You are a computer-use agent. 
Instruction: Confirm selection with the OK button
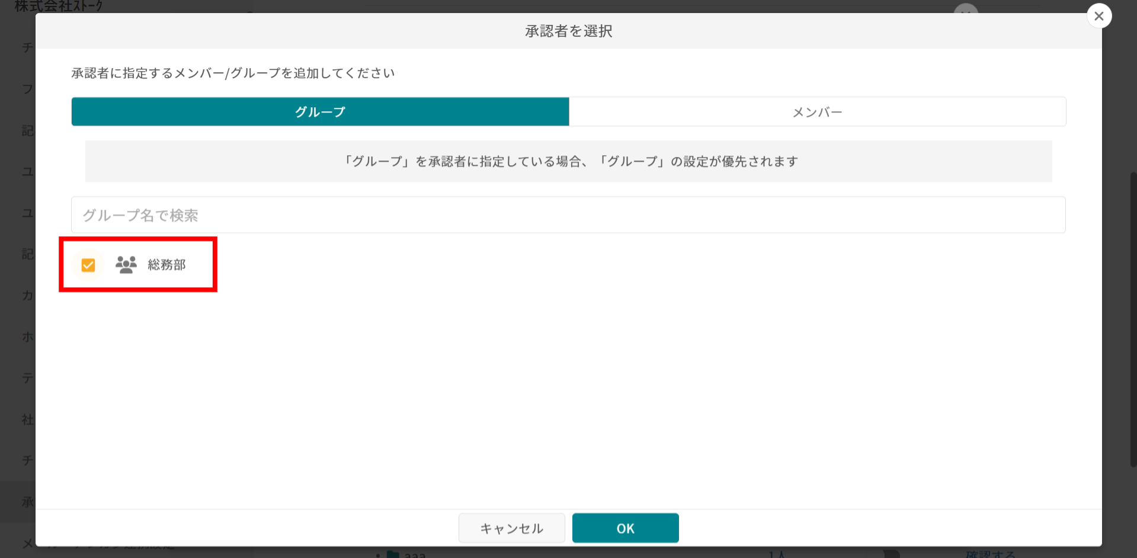[x=625, y=528]
